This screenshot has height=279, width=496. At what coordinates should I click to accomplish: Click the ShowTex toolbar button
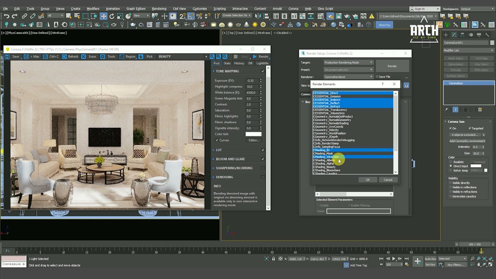point(384,25)
